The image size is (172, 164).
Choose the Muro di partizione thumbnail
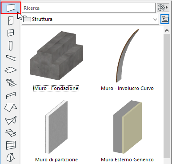click(x=56, y=127)
